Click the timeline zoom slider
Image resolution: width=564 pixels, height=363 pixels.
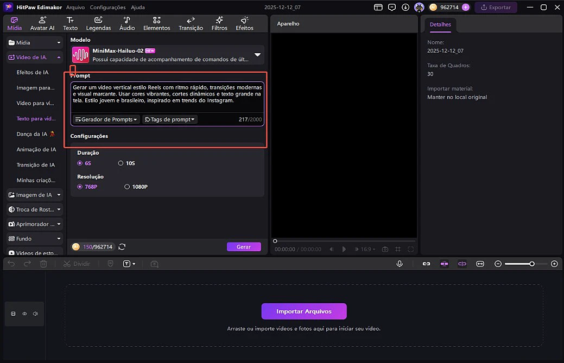tap(518, 264)
